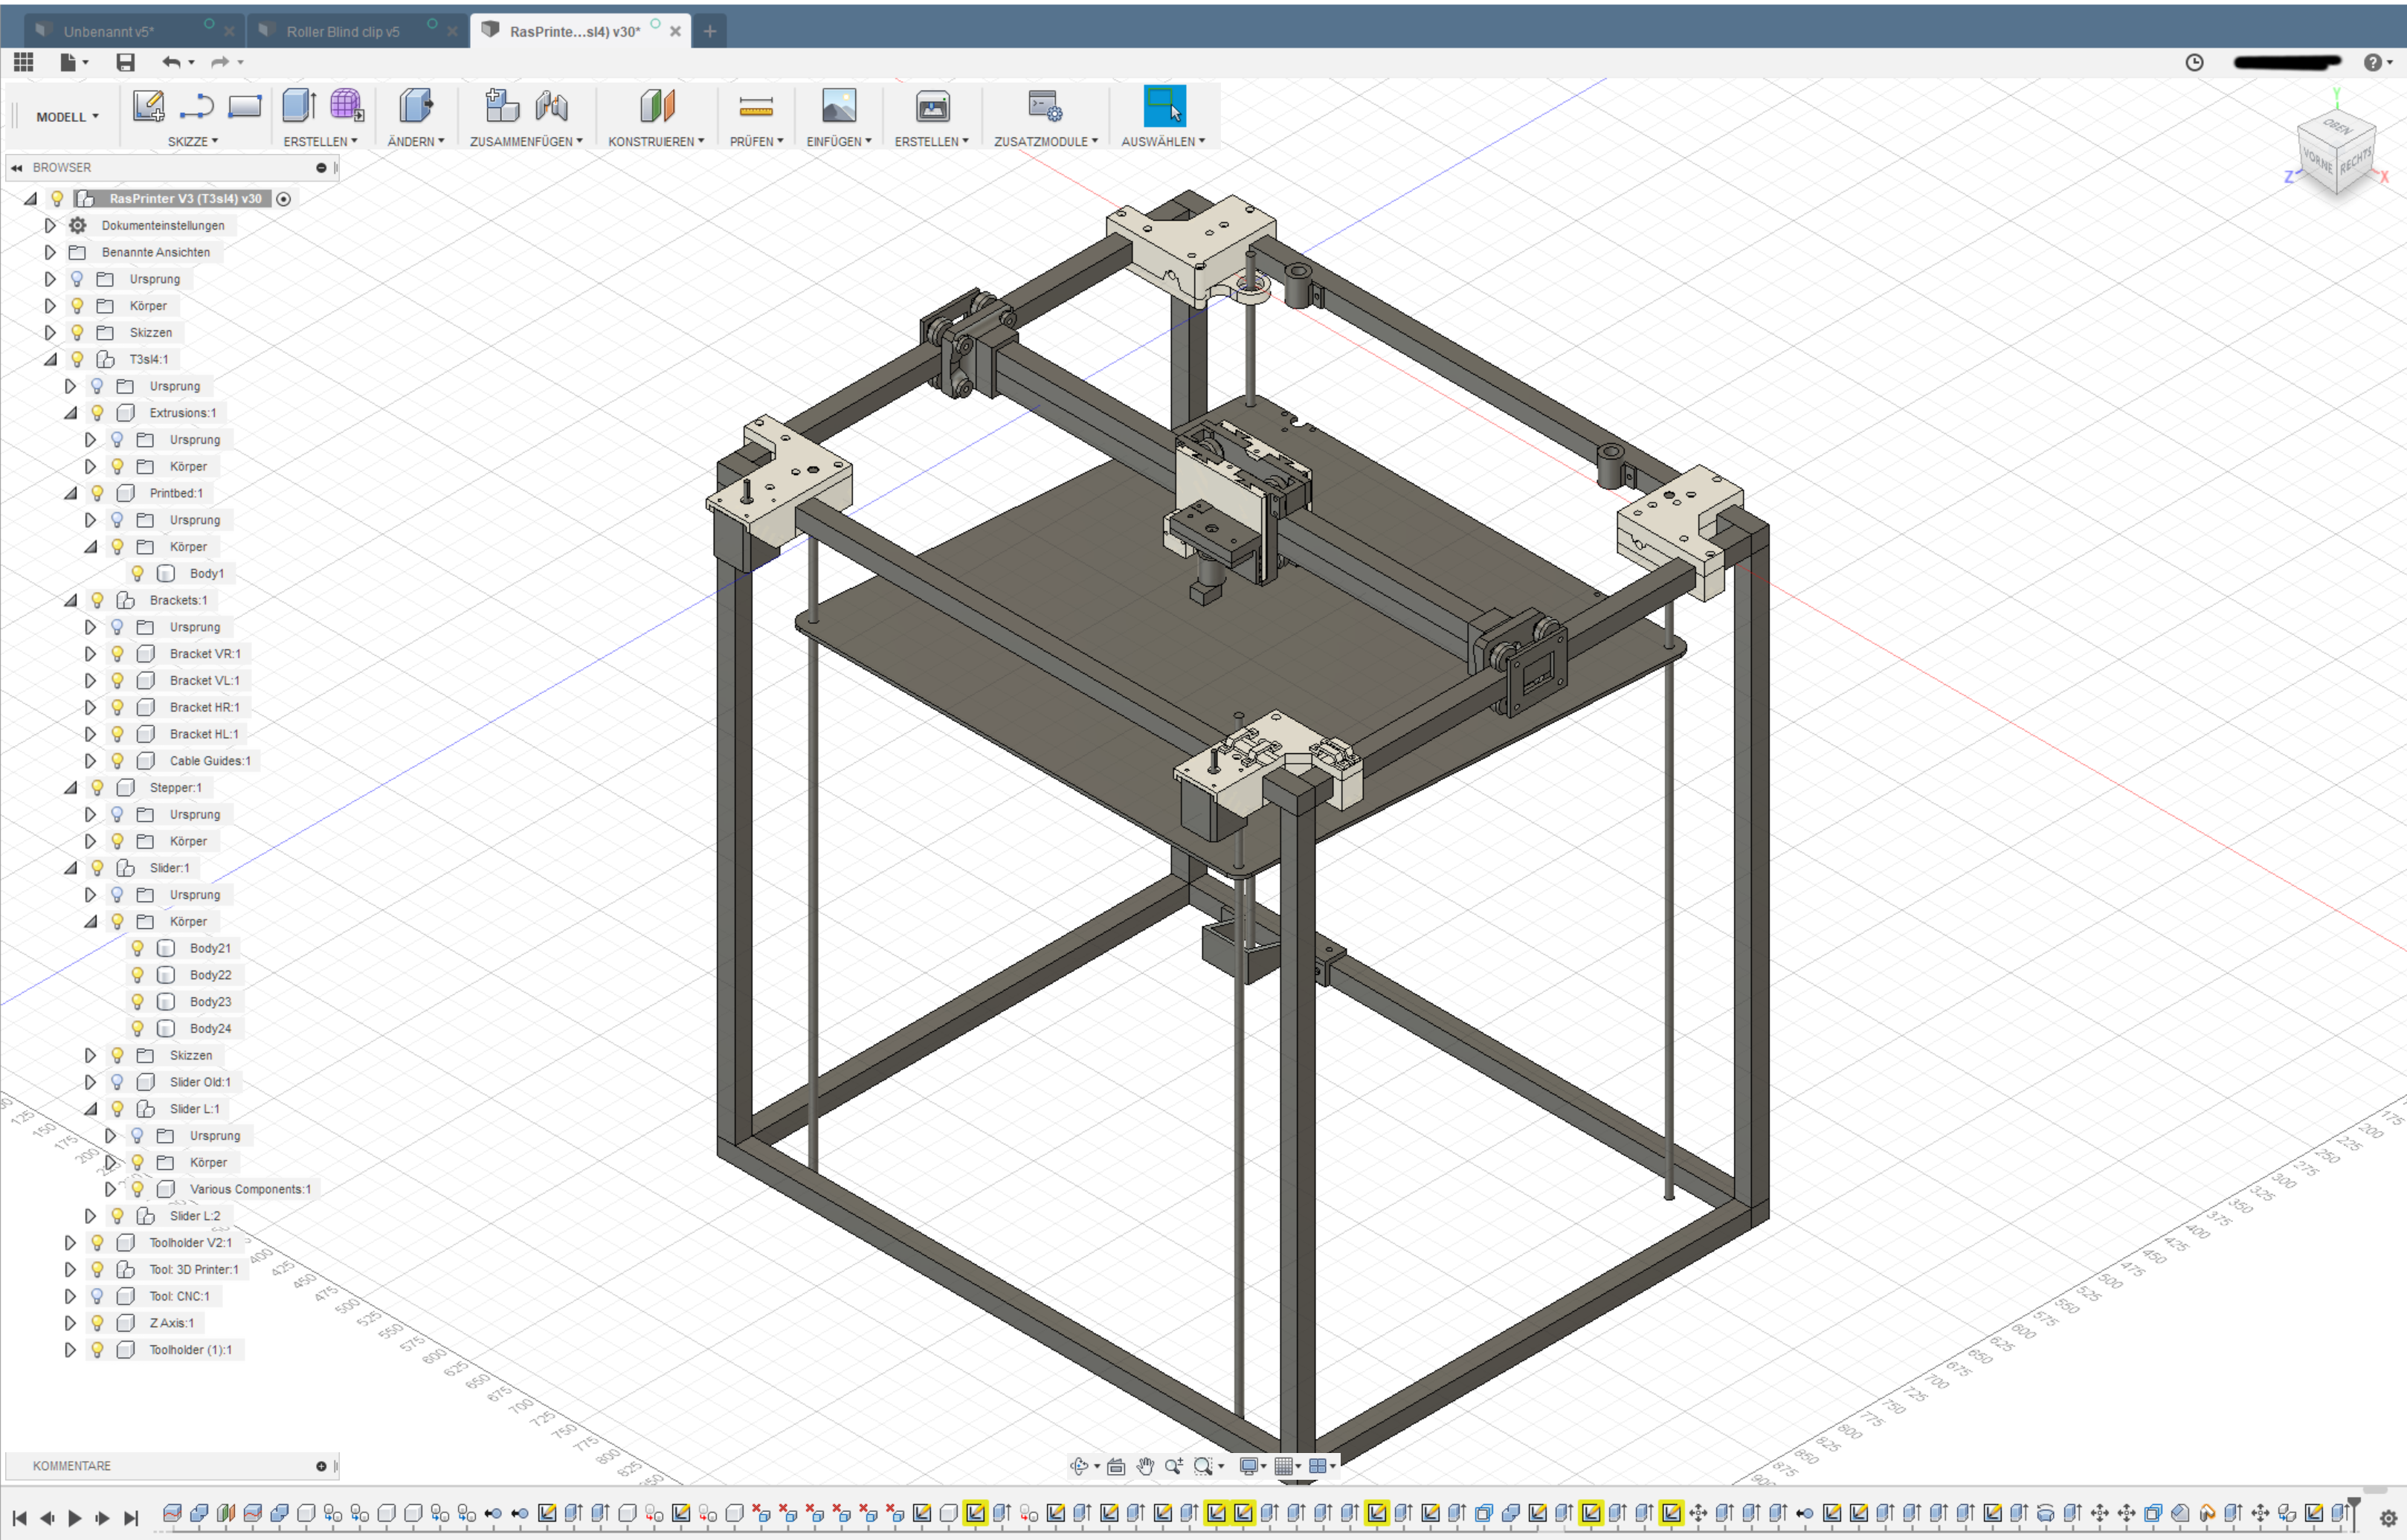Hide Bracket VR:1 using its bulb
Viewport: 2407px width, 1540px height.
click(117, 654)
